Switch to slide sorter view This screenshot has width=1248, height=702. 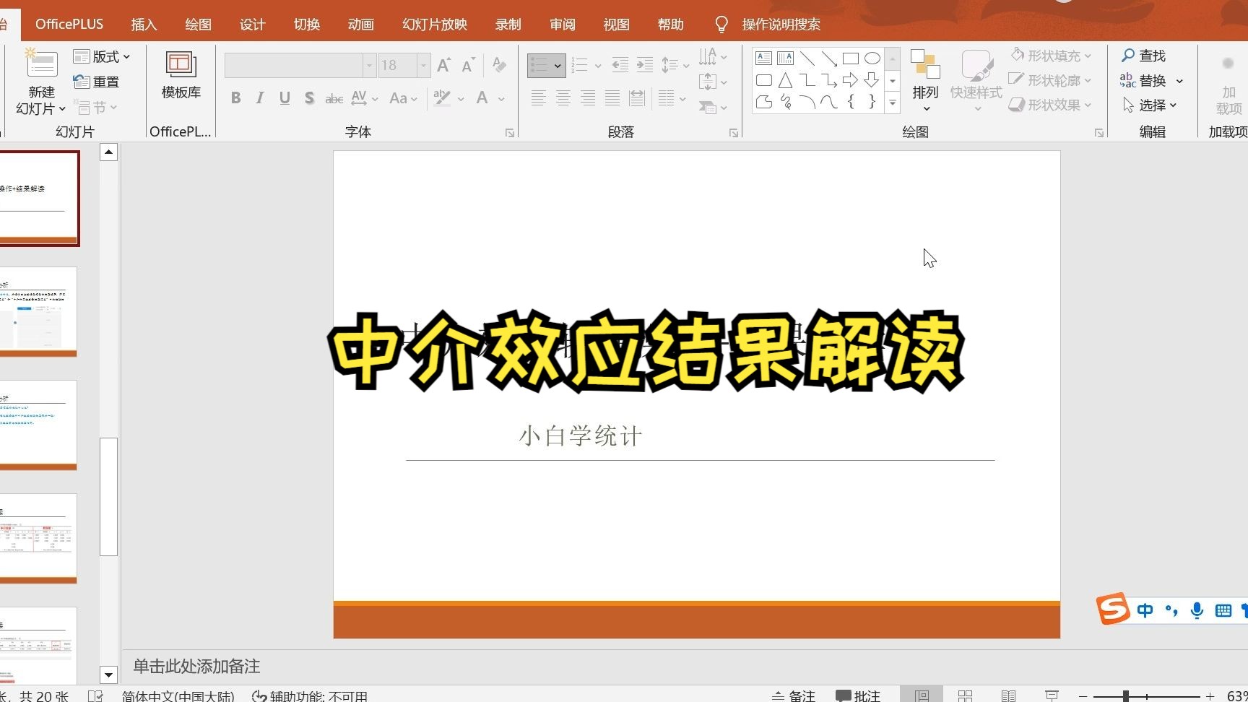point(965,695)
